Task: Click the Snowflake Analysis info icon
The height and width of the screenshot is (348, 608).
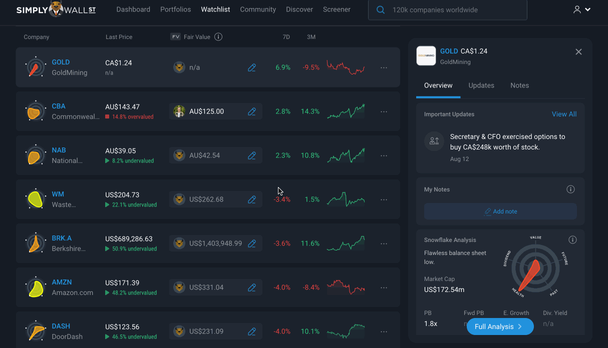Action: (572, 240)
